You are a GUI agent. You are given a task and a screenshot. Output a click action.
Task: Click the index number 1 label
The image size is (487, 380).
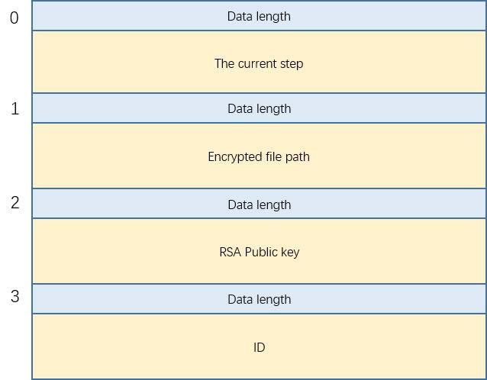click(15, 109)
